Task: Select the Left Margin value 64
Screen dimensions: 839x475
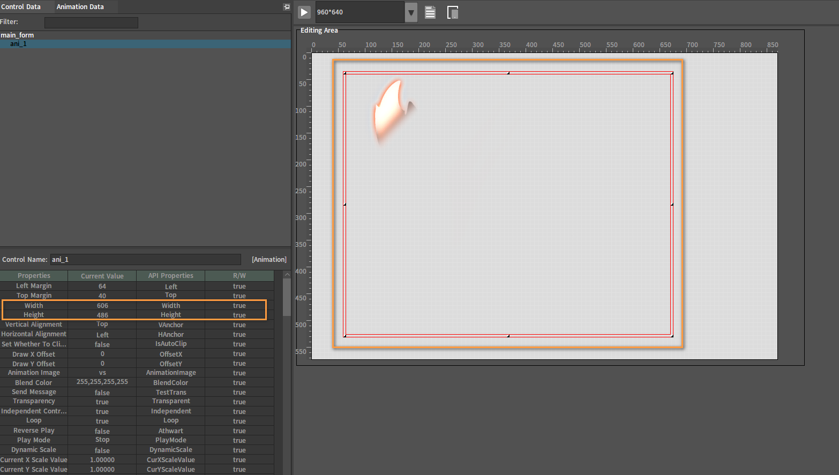Action: click(x=102, y=286)
